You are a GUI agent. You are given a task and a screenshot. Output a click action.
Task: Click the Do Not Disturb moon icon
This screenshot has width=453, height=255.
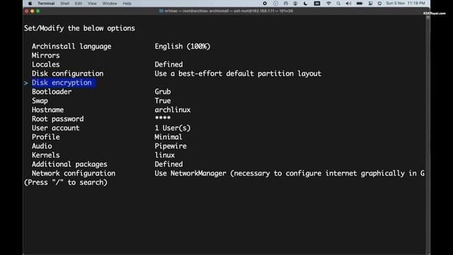point(305,4)
